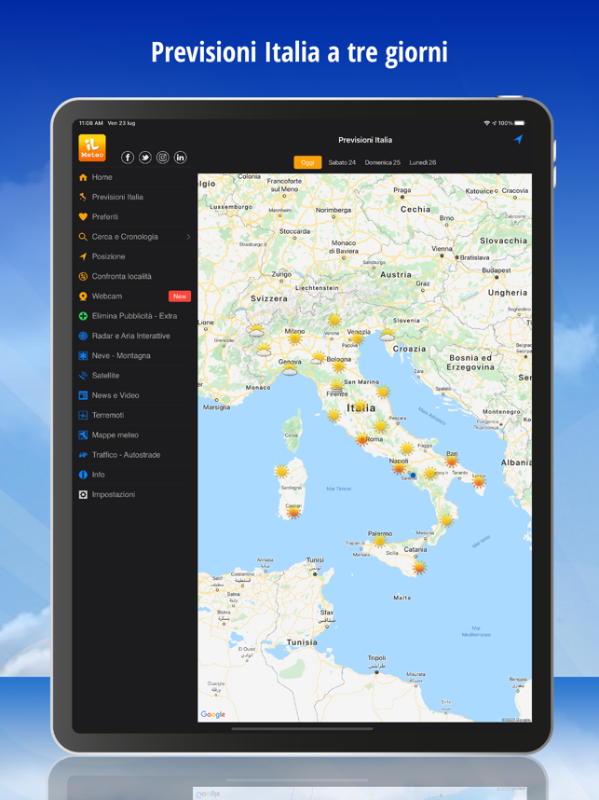Open Impostazioni settings entry
The height and width of the screenshot is (800, 599).
click(134, 494)
